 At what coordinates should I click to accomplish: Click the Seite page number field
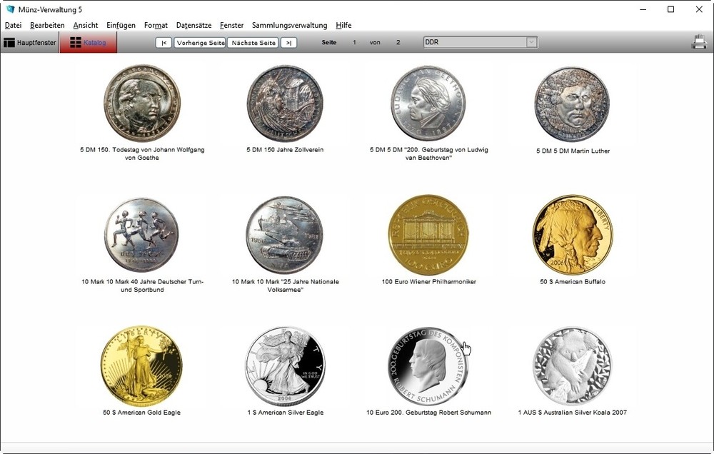click(x=353, y=42)
